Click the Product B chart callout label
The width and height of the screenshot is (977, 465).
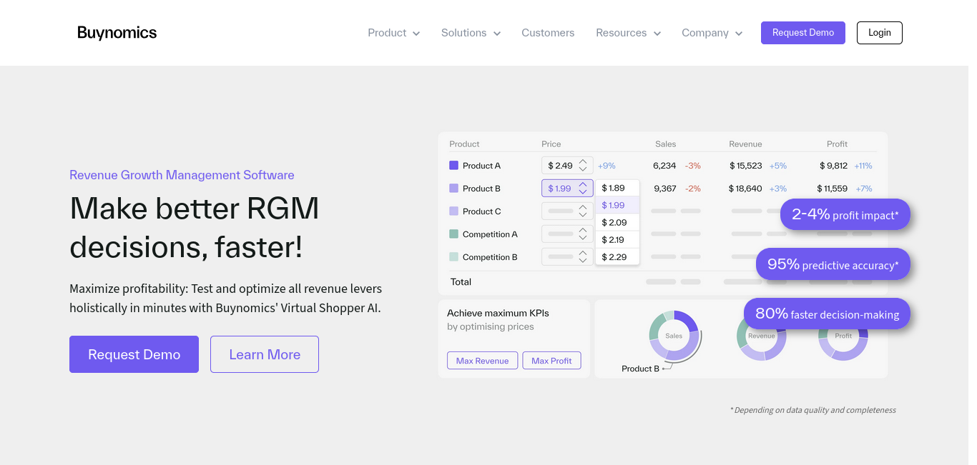pyautogui.click(x=640, y=369)
